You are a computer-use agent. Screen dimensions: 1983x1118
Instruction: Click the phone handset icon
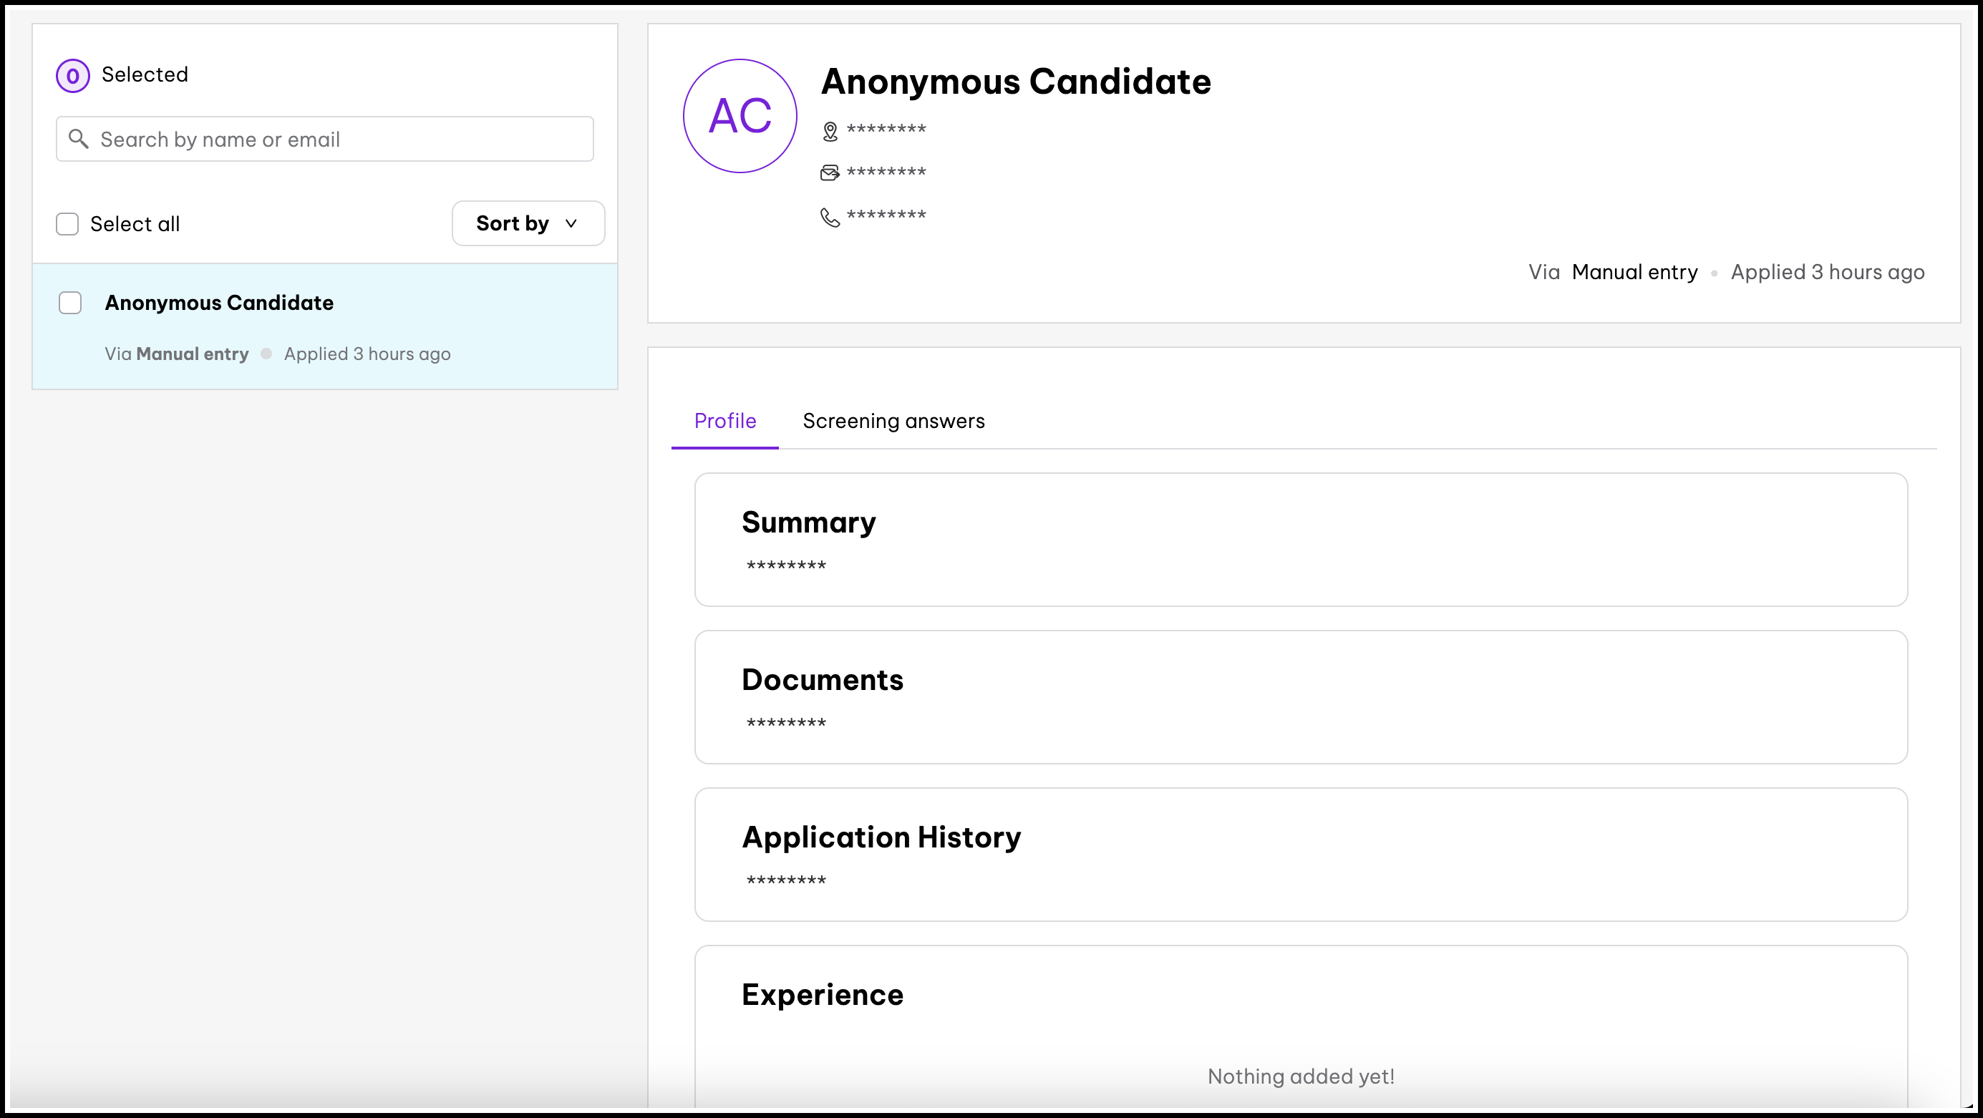click(830, 217)
